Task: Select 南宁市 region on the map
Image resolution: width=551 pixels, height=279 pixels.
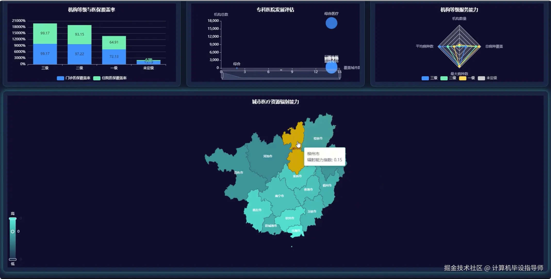Action: pyautogui.click(x=279, y=196)
